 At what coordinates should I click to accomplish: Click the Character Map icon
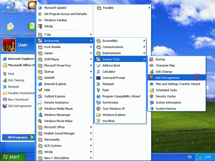(152, 65)
